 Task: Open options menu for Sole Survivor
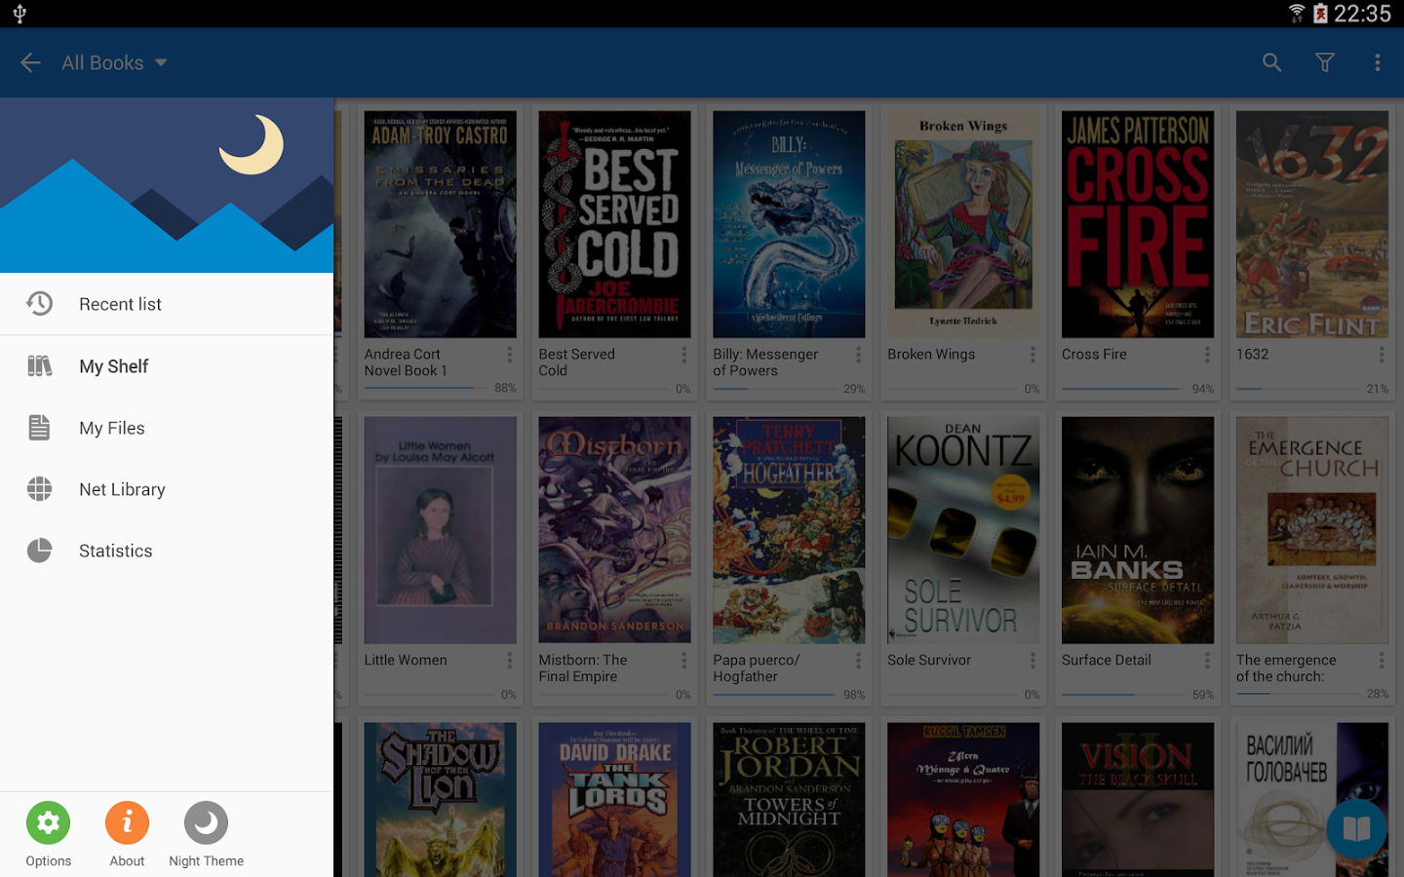1033,662
